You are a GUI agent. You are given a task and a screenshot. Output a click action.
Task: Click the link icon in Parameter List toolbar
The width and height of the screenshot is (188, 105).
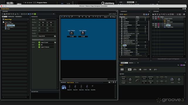pyautogui.click(x=148, y=14)
